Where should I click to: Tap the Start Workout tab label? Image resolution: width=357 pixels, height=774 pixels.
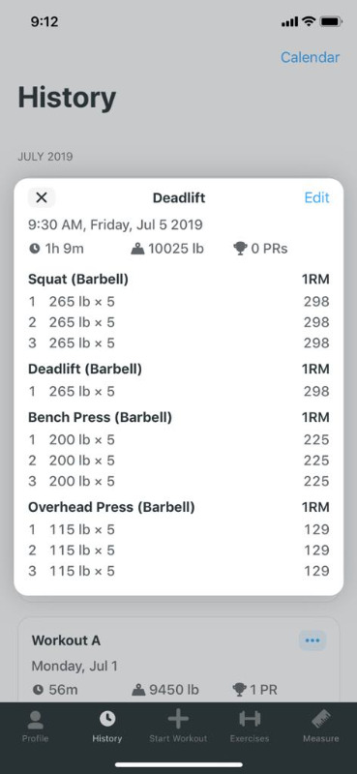coord(178,739)
